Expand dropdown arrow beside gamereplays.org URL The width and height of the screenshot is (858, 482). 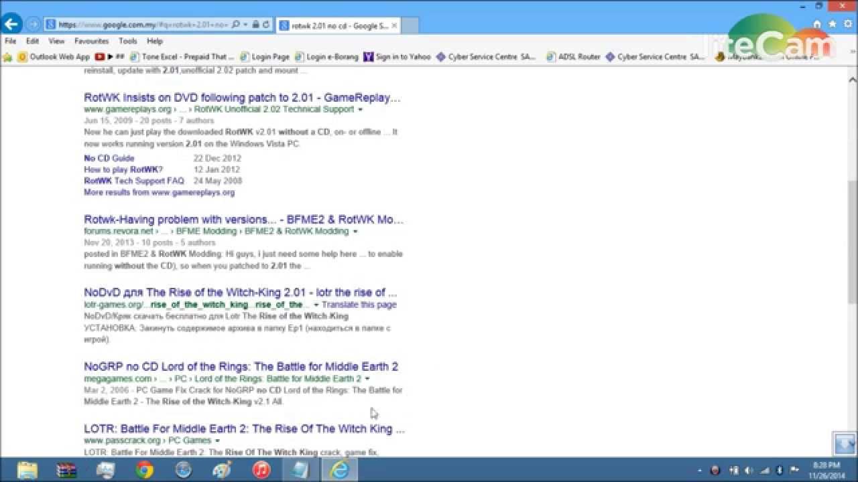coord(360,109)
